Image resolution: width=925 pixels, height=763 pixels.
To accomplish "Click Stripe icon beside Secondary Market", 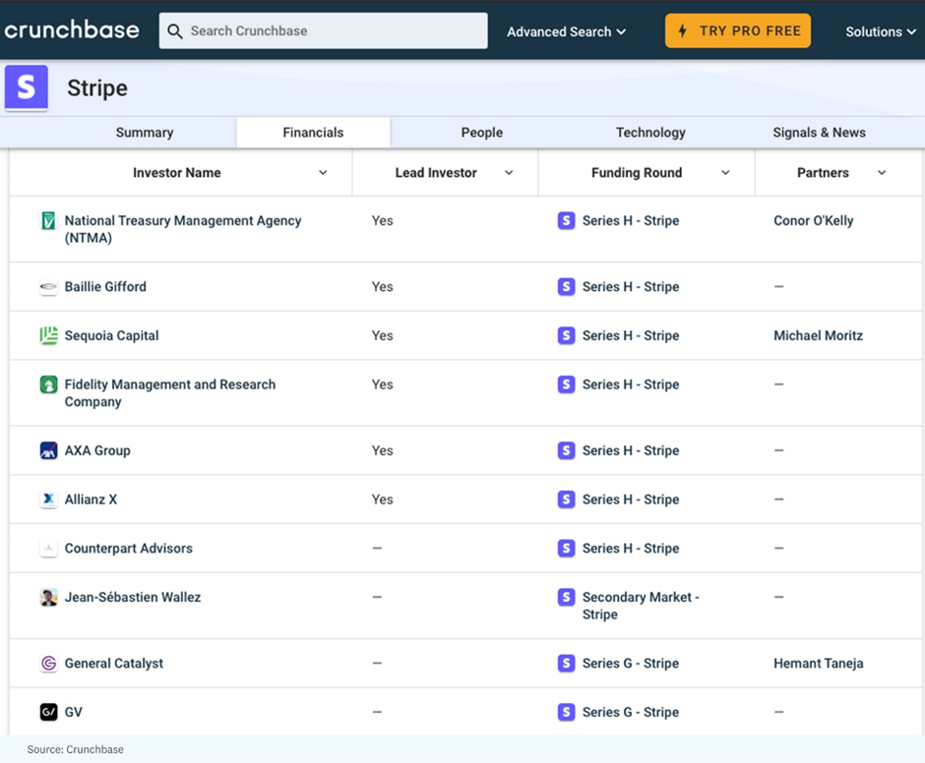I will tap(567, 597).
